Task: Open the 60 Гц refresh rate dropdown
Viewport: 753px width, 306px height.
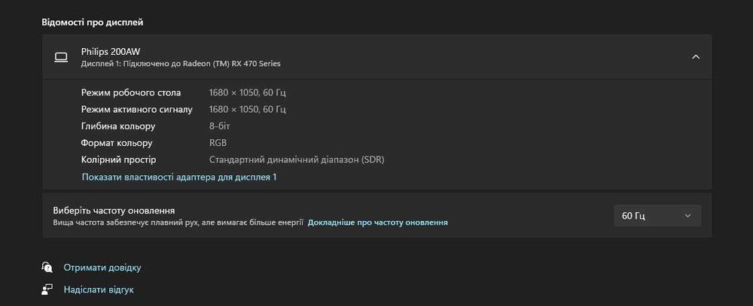Action: click(657, 216)
